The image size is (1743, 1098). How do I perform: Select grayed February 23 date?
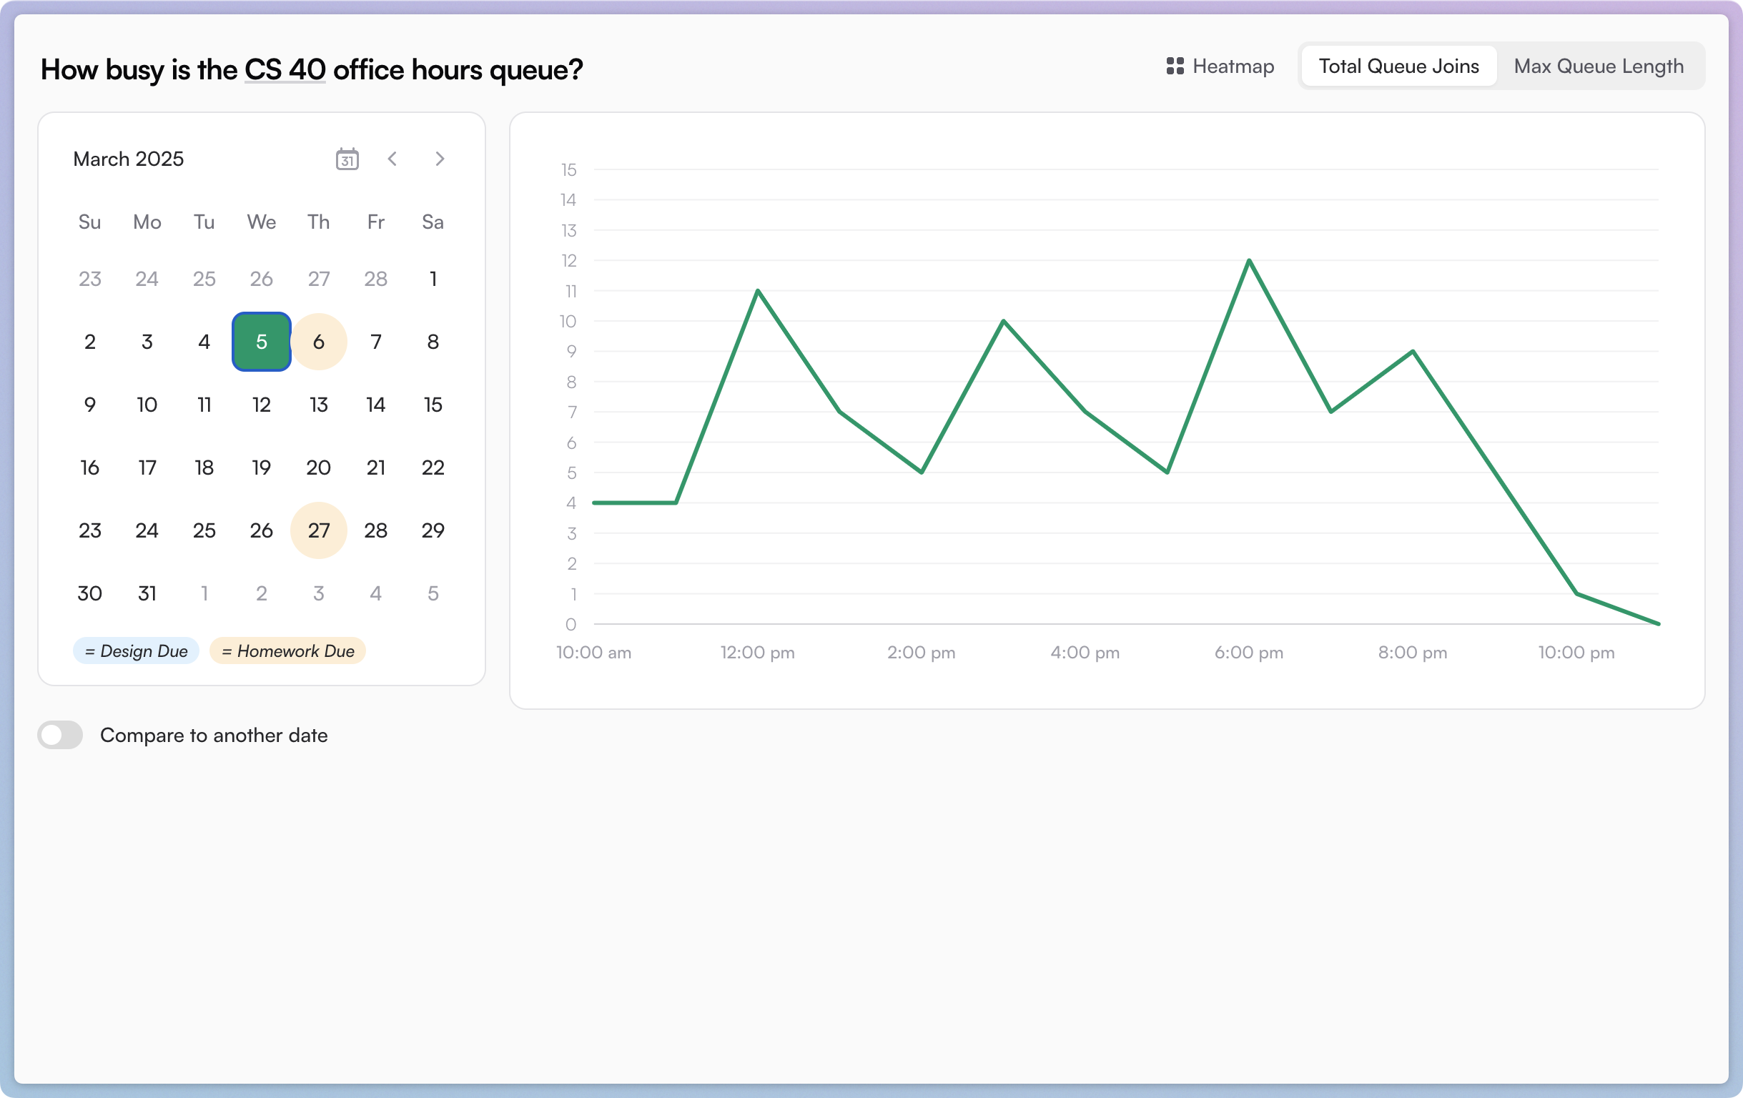(x=90, y=279)
